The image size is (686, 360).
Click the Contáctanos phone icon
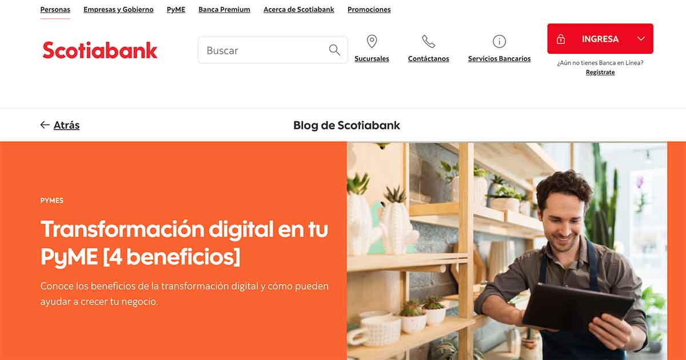click(x=428, y=42)
